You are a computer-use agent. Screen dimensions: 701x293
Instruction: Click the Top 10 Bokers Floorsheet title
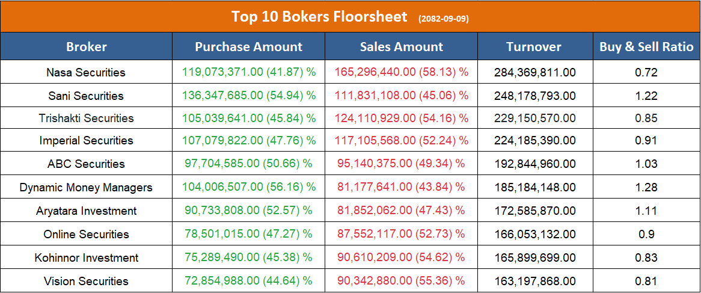point(319,16)
